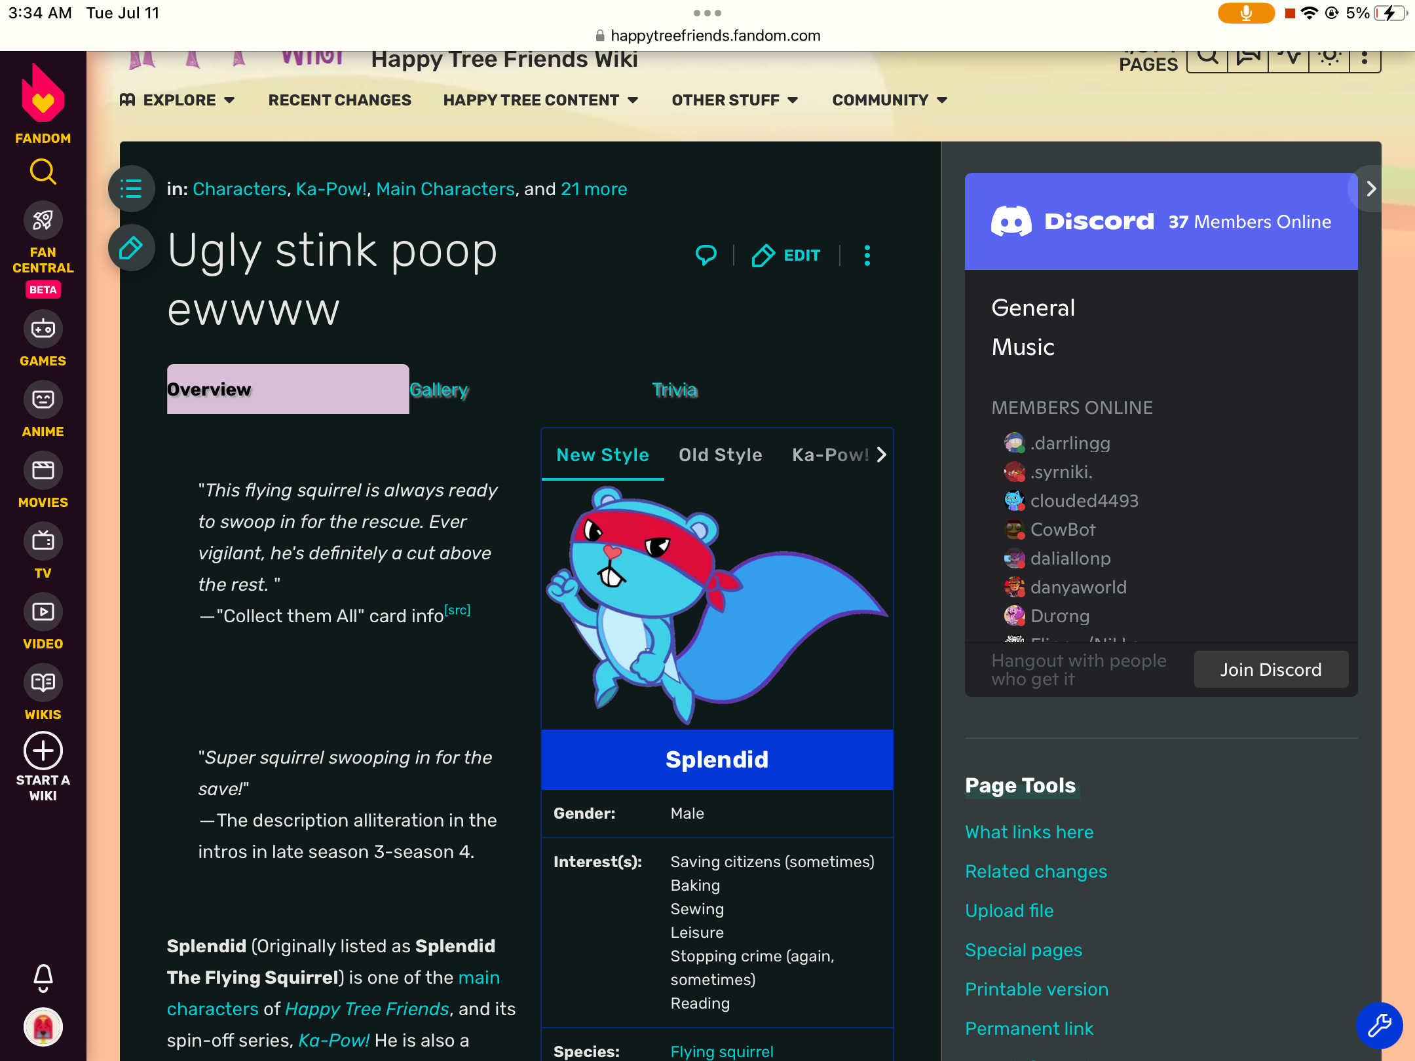The height and width of the screenshot is (1061, 1415).
Task: Follow the [src] citation link
Action: point(457,610)
